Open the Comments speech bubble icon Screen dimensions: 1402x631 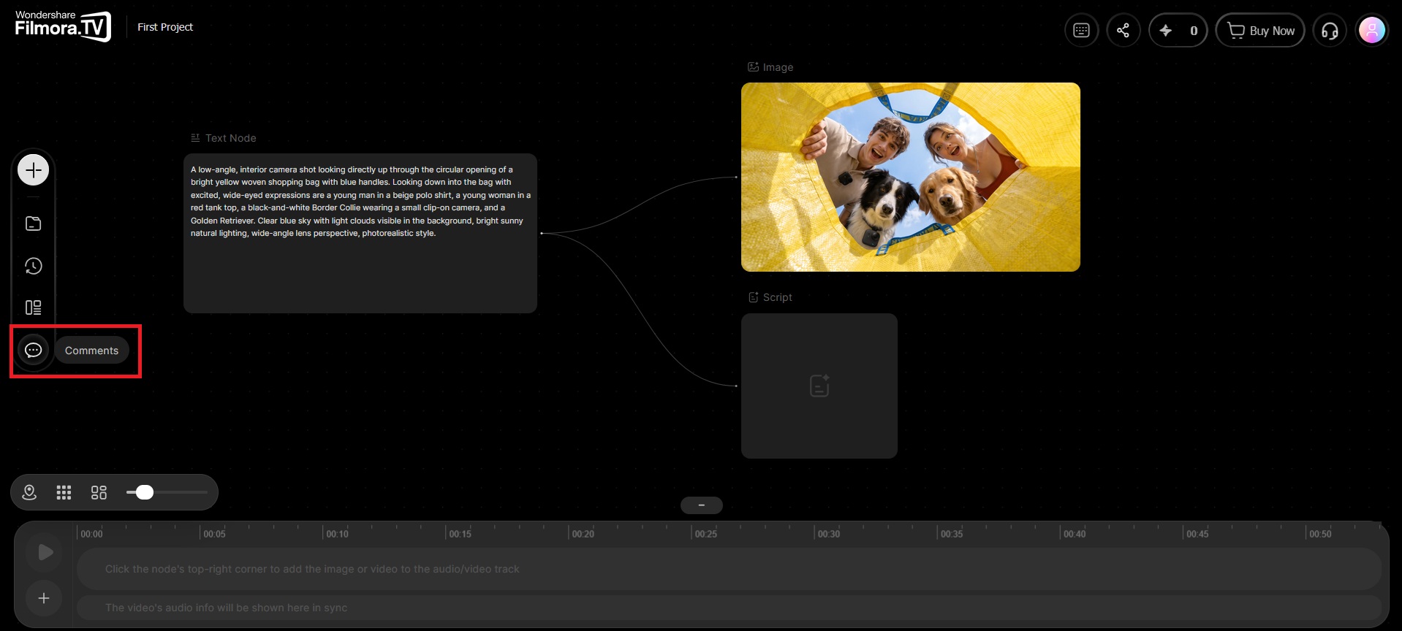click(33, 350)
